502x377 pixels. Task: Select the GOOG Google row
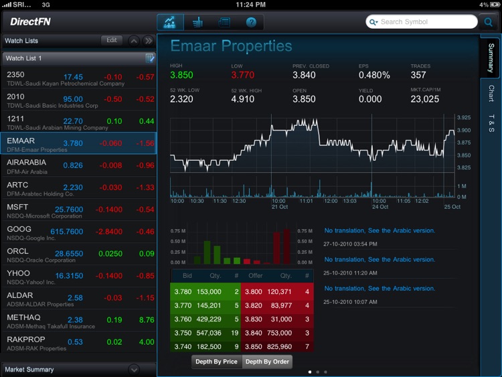pyautogui.click(x=79, y=232)
